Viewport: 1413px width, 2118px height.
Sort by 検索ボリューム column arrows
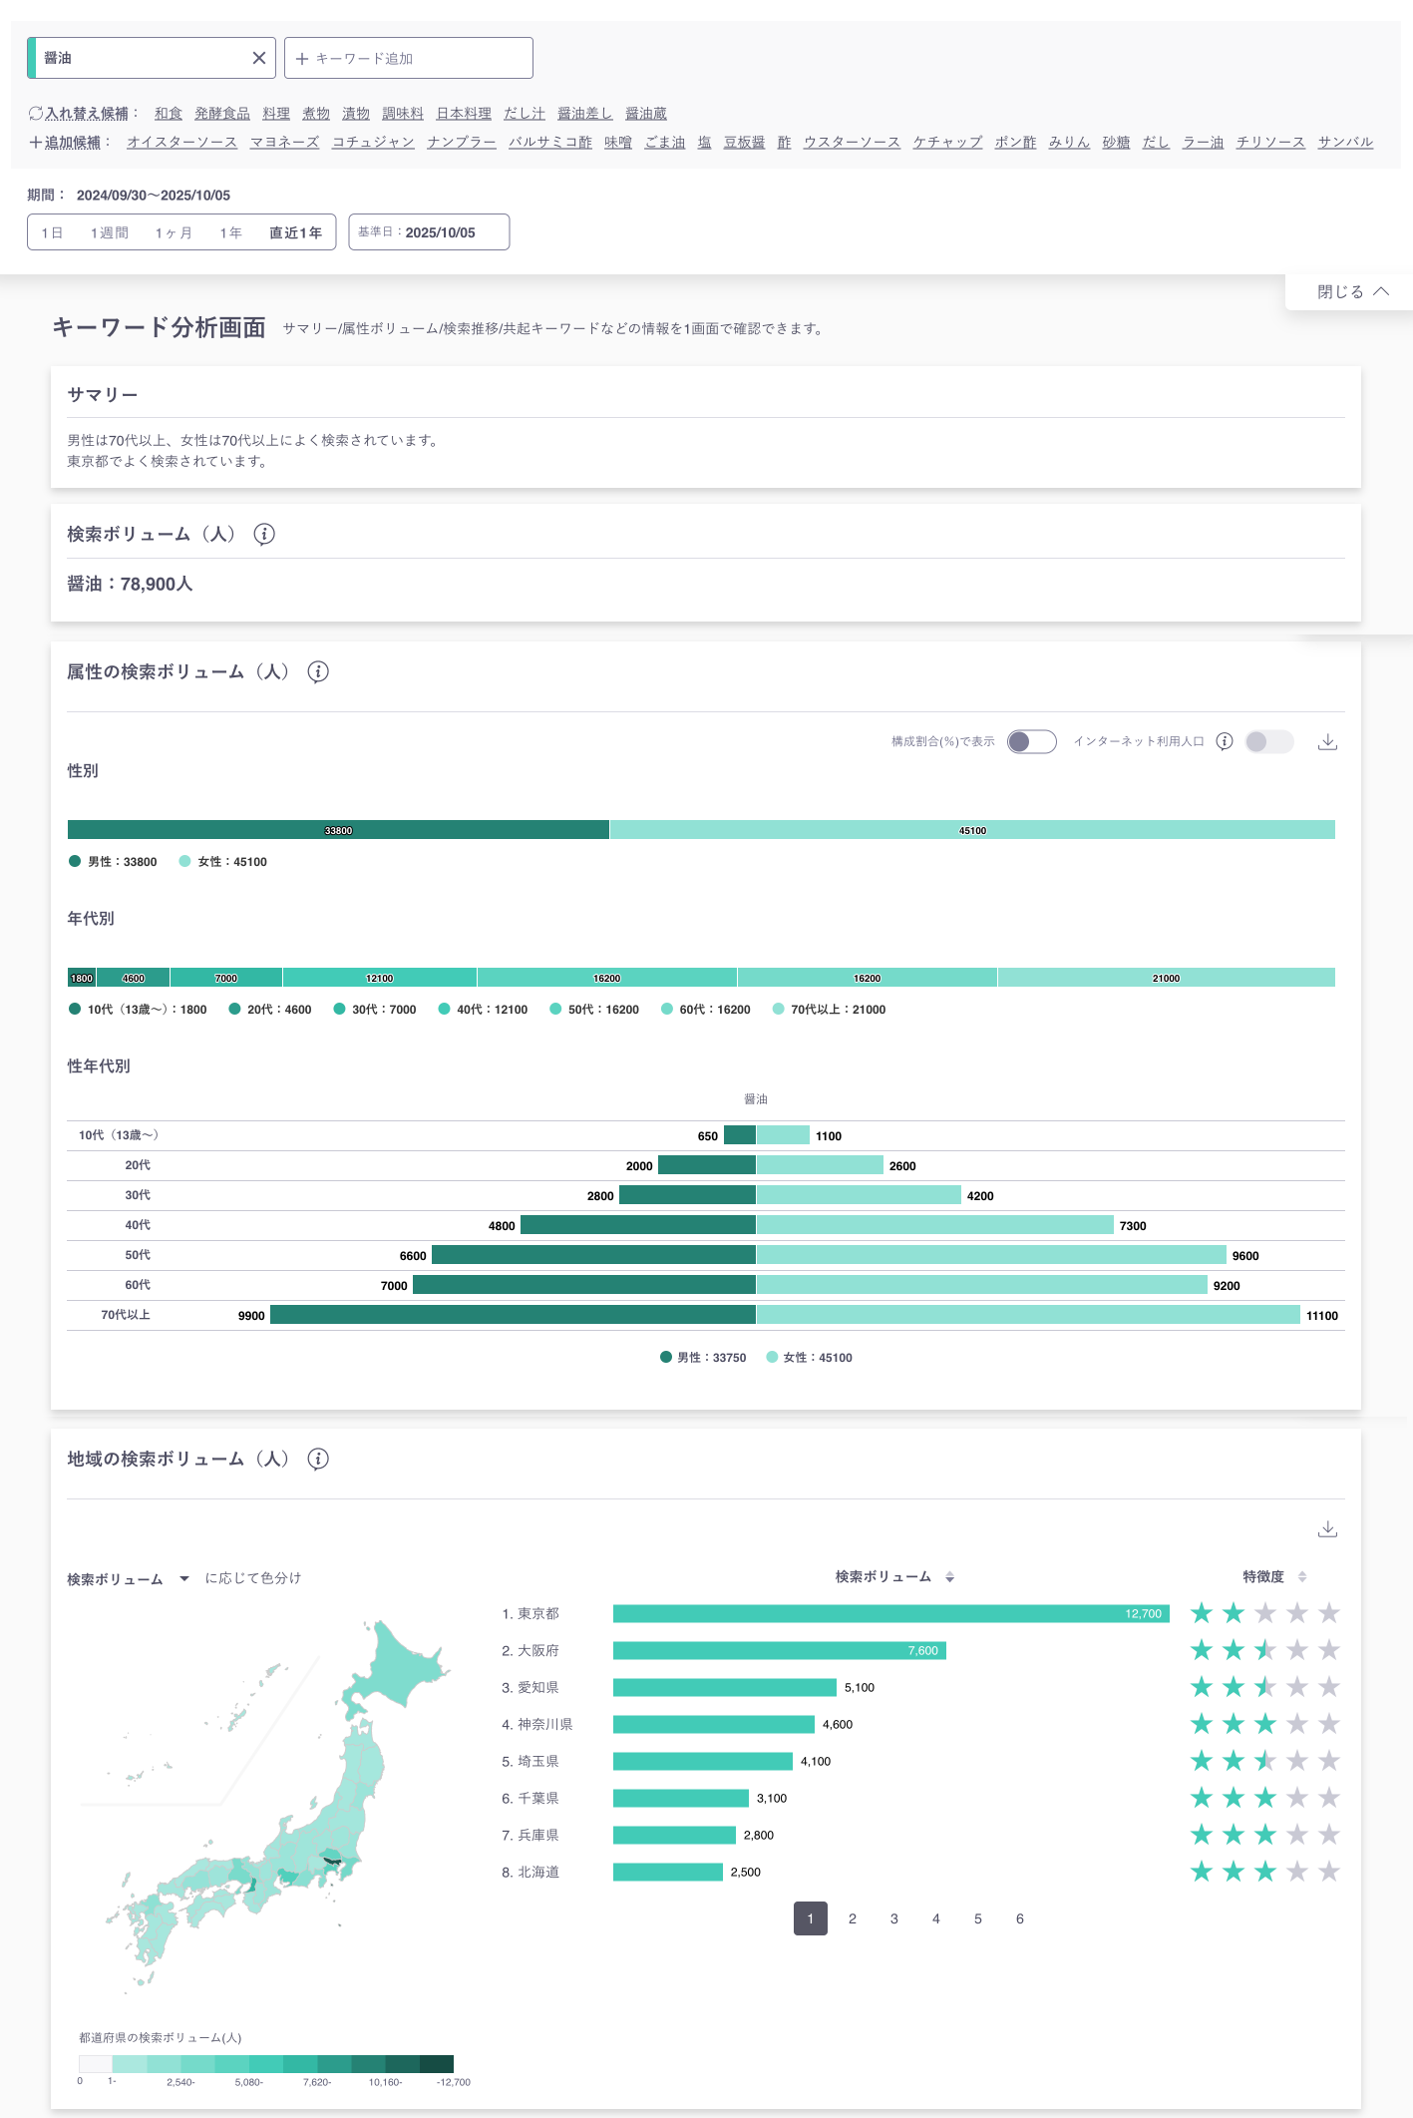tap(950, 1577)
